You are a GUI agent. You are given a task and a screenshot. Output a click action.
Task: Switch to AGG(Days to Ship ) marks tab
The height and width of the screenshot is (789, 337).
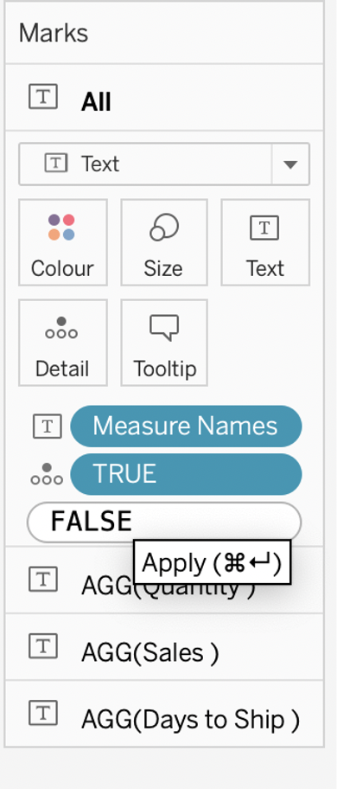pyautogui.click(x=164, y=714)
